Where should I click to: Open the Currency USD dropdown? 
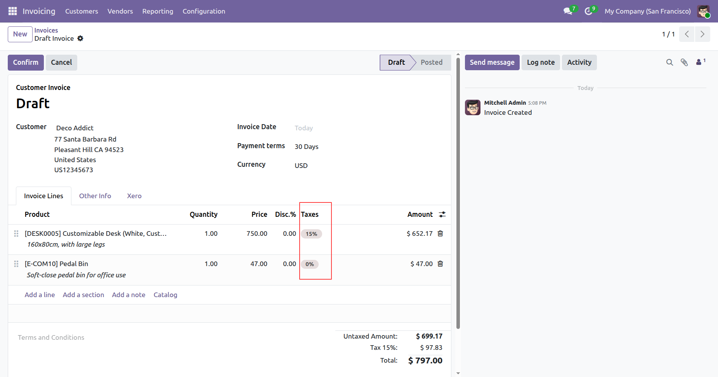coord(301,166)
